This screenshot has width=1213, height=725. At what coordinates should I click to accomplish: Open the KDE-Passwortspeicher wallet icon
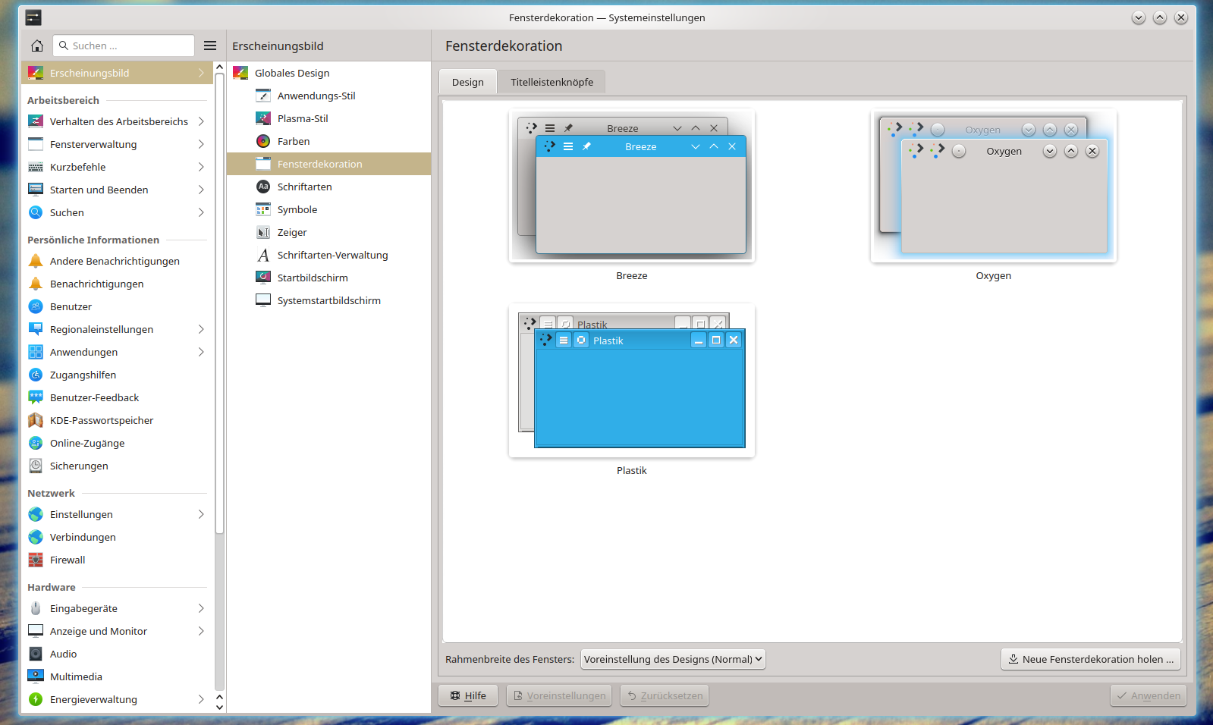pyautogui.click(x=36, y=420)
